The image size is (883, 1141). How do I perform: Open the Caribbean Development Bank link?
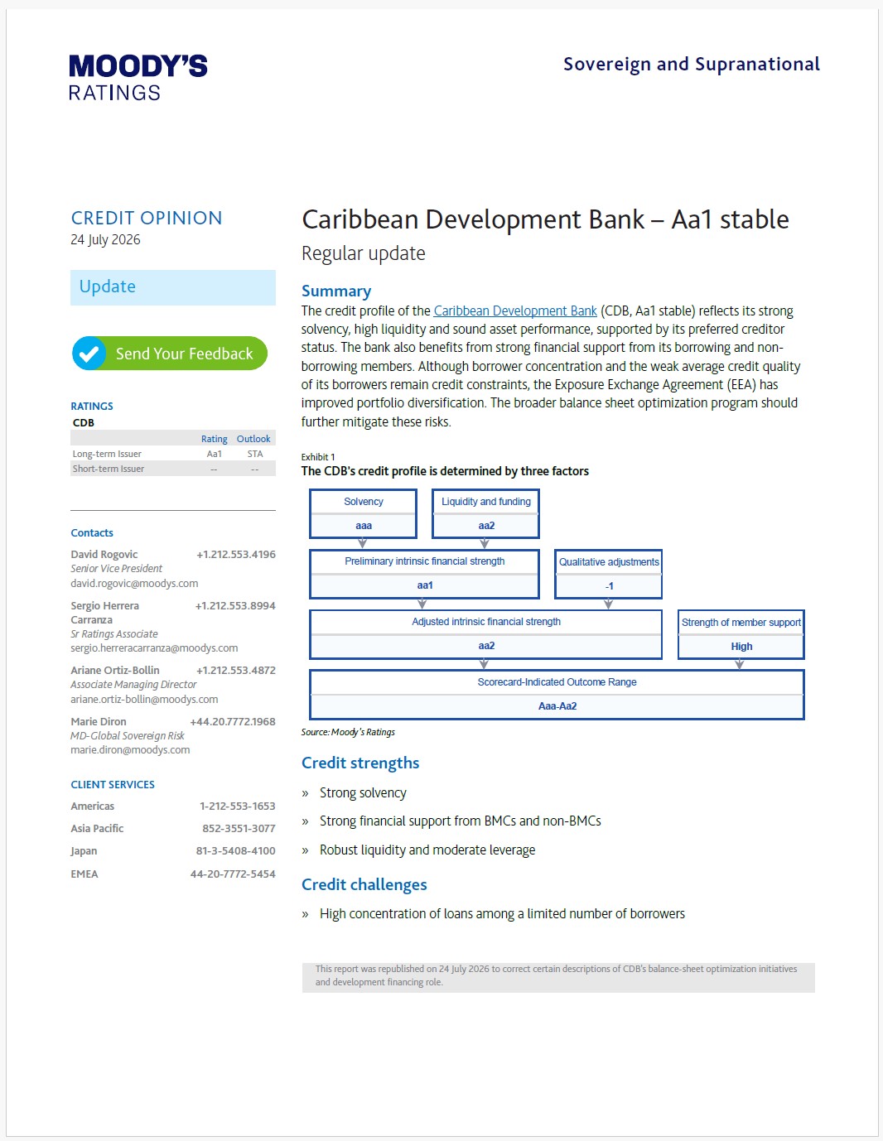coord(515,311)
